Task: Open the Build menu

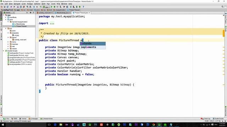Action: 43,4
